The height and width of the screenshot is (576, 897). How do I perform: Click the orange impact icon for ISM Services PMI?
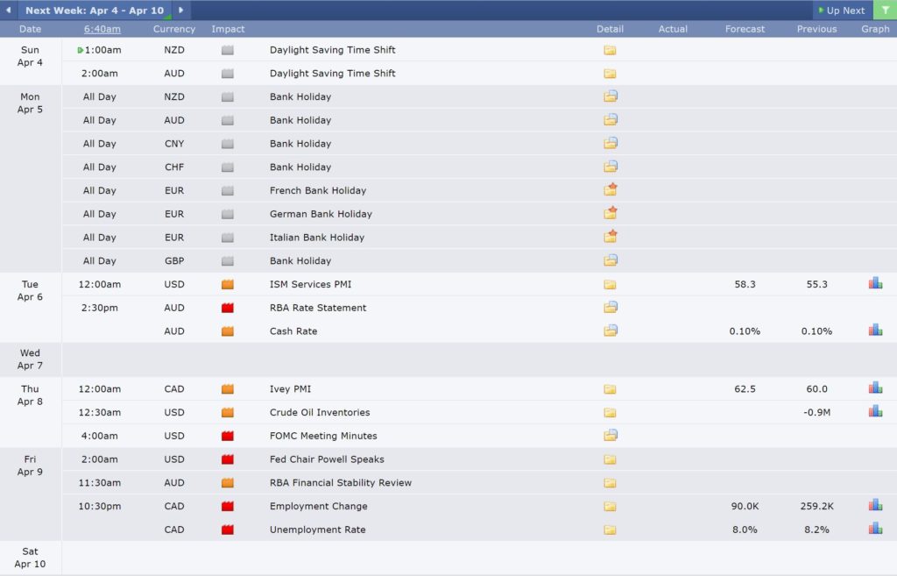point(228,284)
